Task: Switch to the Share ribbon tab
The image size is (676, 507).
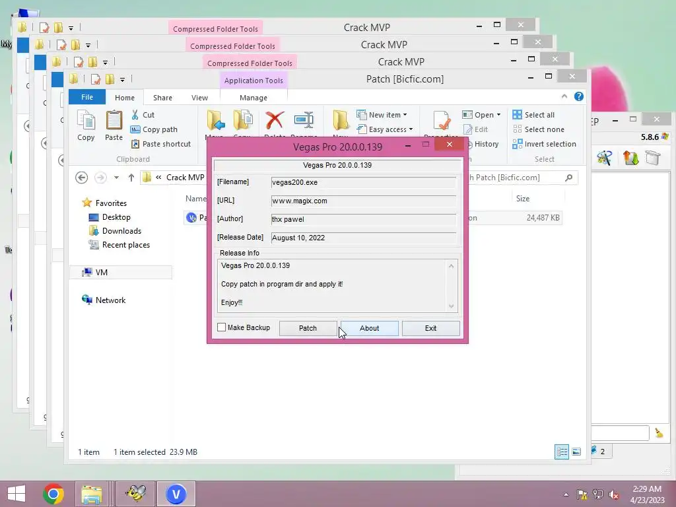Action: (x=162, y=98)
